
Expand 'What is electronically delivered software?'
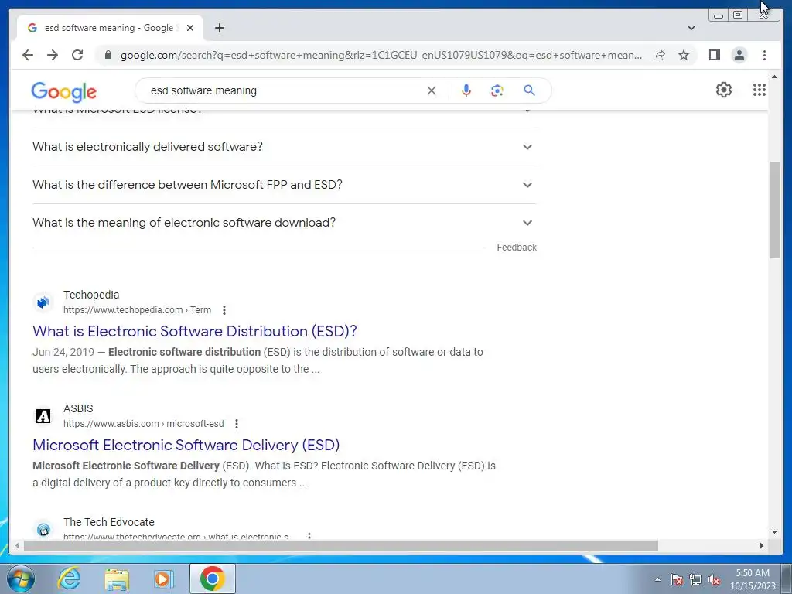(285, 147)
